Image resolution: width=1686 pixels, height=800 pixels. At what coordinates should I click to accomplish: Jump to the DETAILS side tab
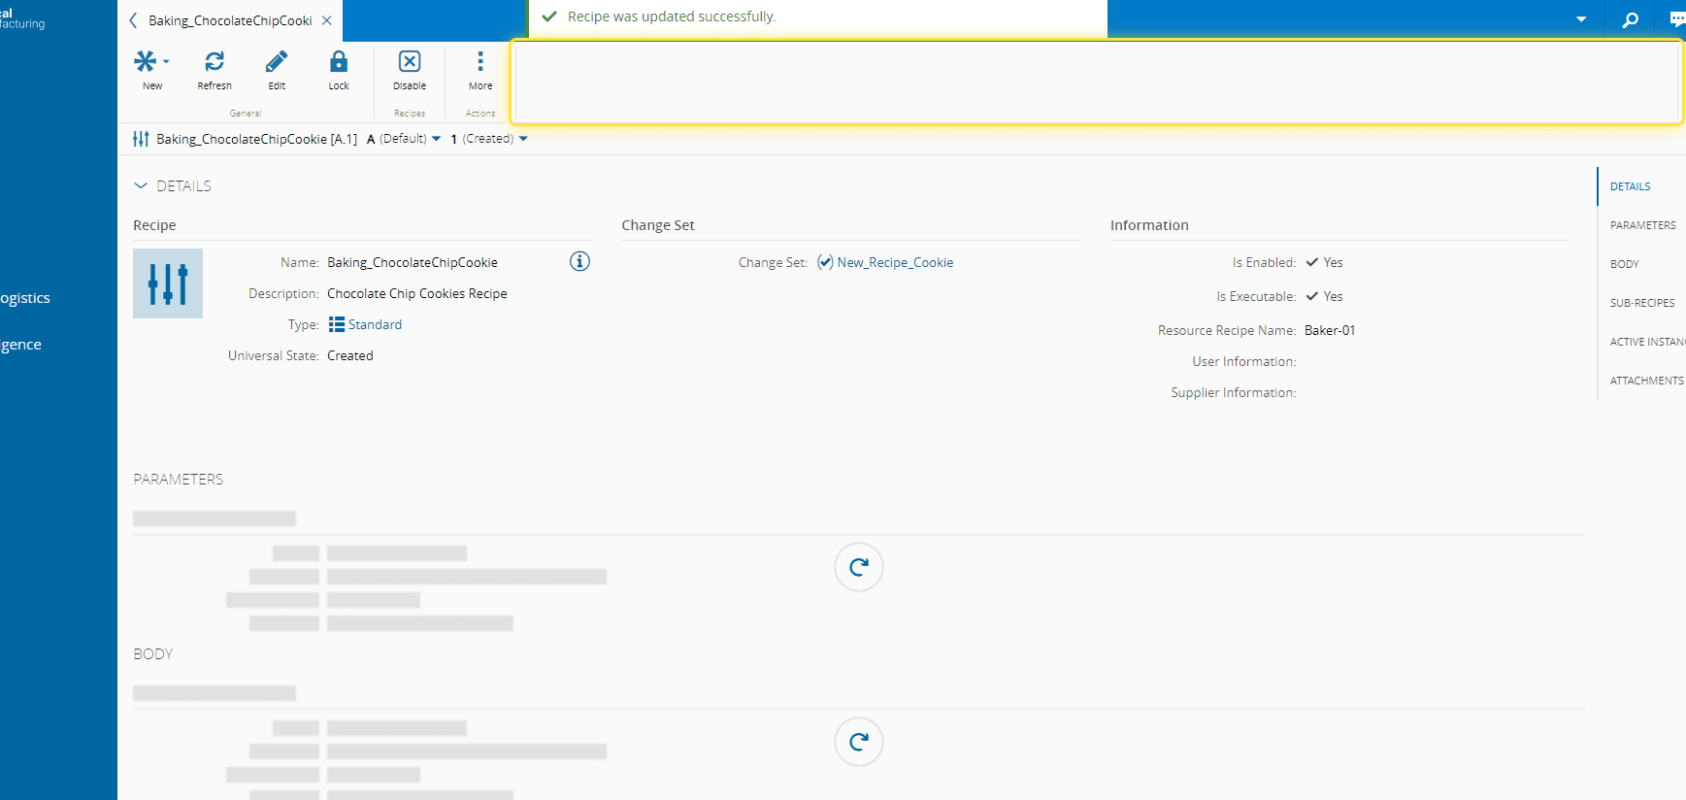pos(1631,186)
